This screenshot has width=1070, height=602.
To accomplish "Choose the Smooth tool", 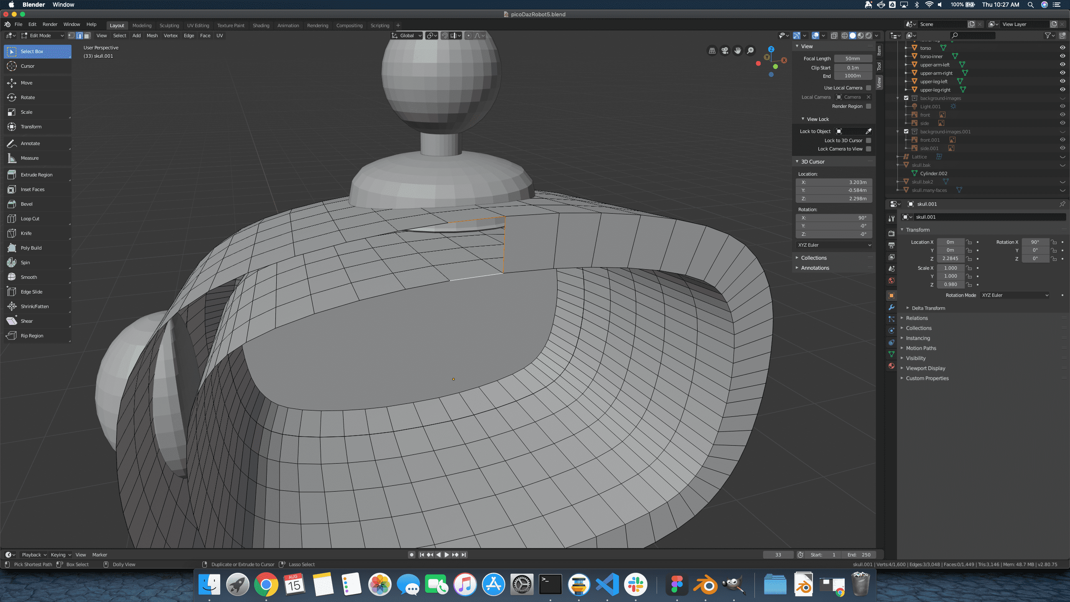I will tap(37, 277).
